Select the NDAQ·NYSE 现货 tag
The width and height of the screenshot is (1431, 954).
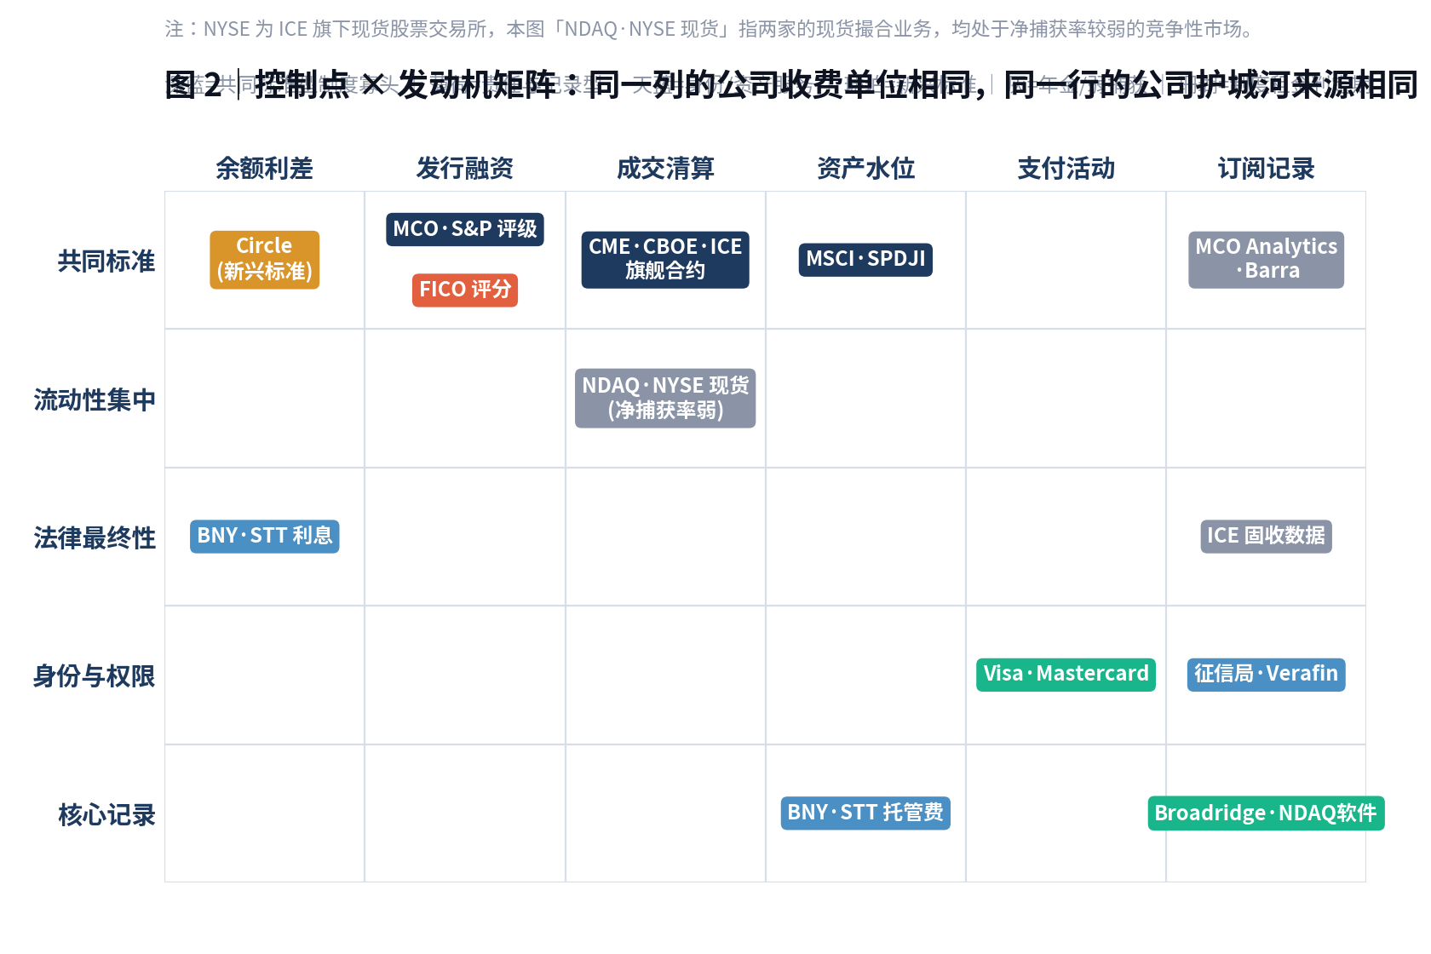click(665, 398)
